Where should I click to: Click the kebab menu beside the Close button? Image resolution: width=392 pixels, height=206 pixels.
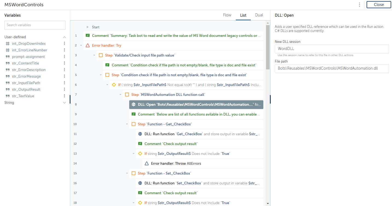point(359,5)
